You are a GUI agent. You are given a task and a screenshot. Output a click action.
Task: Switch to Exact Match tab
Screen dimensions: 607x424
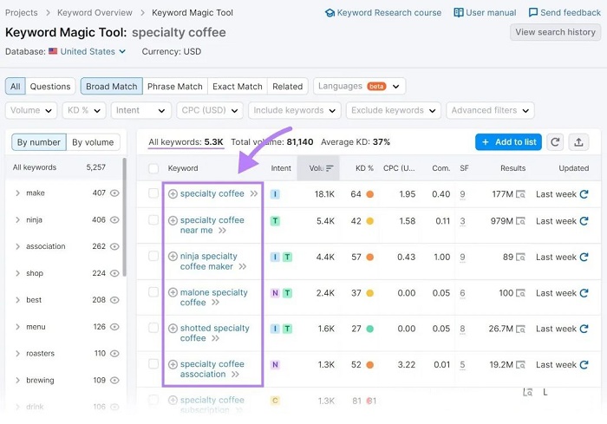238,87
